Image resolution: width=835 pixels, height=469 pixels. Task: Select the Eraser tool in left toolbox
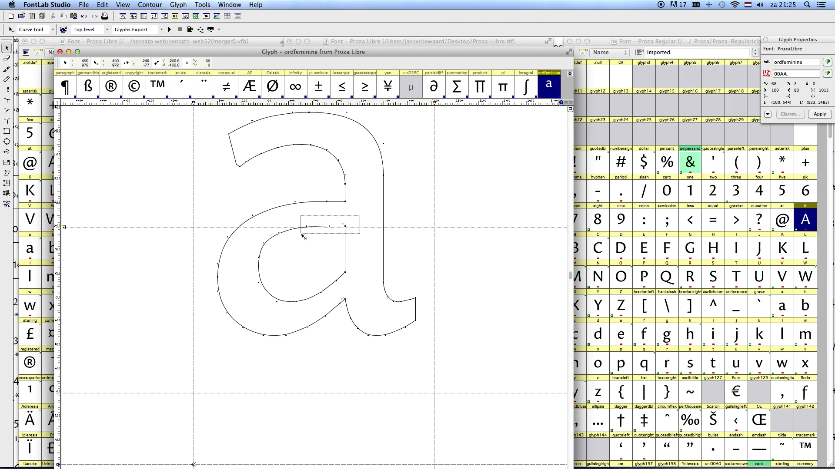[x=7, y=58]
